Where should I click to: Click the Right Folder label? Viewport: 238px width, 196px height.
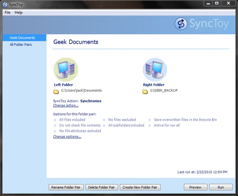154,85
